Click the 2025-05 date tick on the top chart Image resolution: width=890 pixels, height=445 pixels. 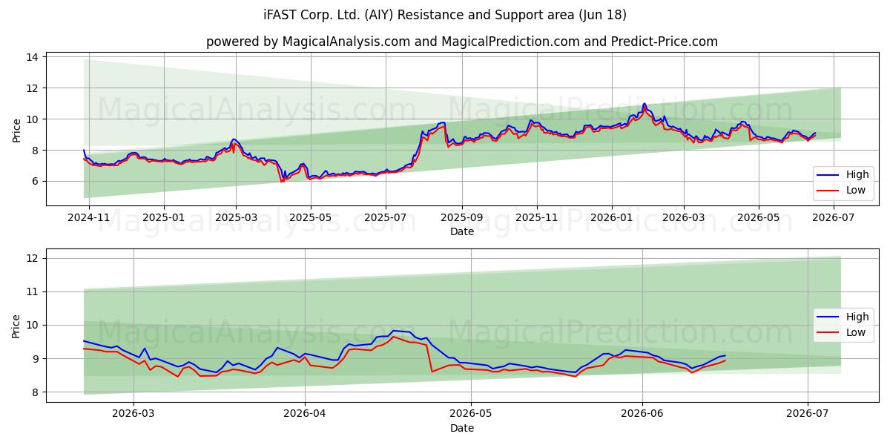tap(309, 217)
